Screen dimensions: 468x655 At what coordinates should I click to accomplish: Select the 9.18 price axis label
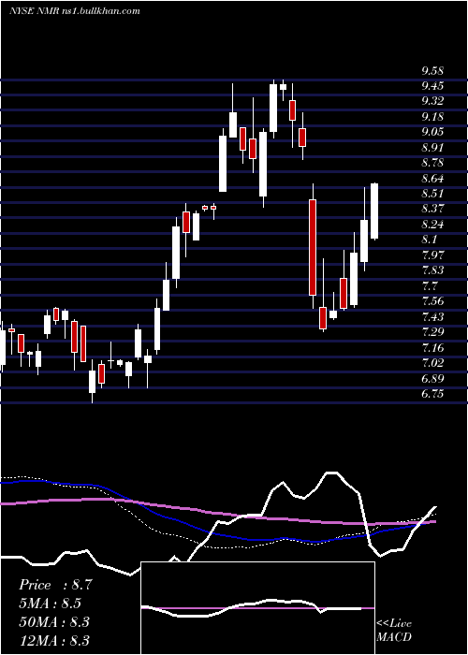pos(432,117)
